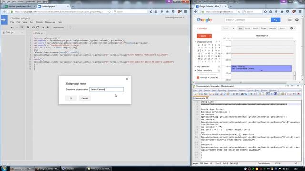Open the account email dropdown in script editor
This screenshot has width=305, height=171.
(174, 17)
